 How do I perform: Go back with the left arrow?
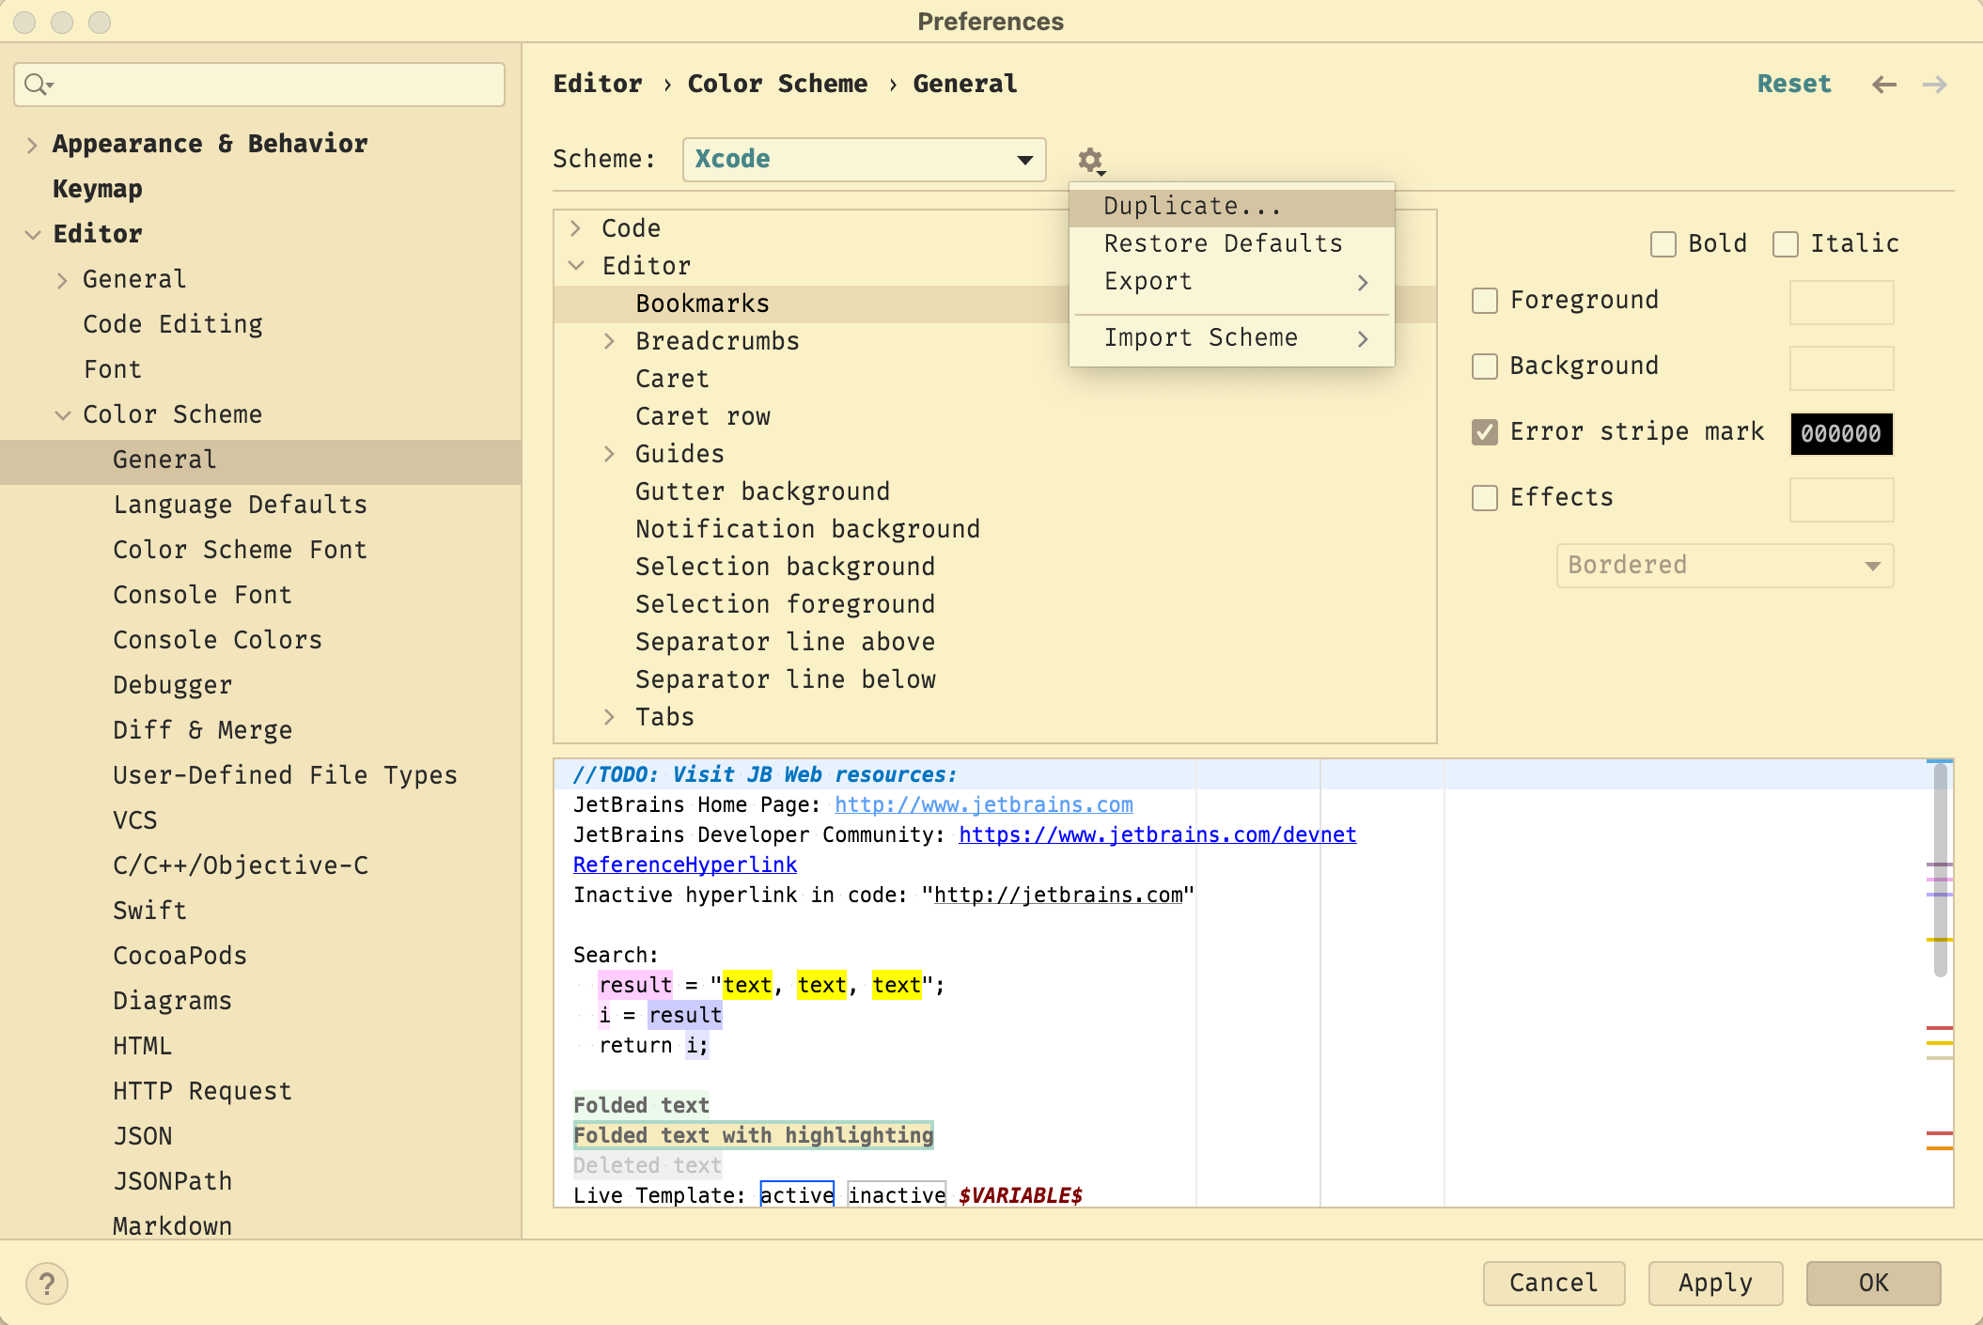[x=1883, y=85]
